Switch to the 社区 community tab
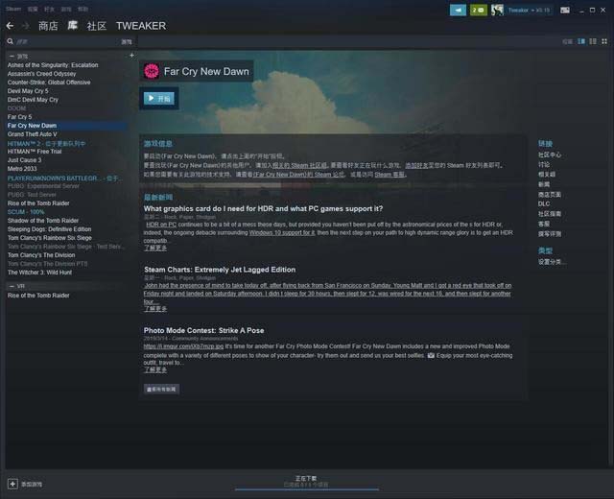This screenshot has height=499, width=614. (97, 26)
